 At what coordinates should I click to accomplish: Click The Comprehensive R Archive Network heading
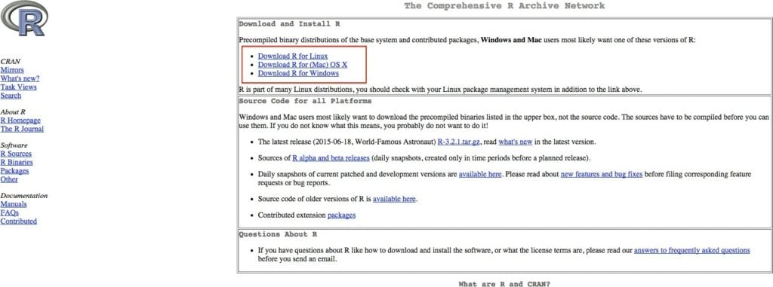point(504,6)
